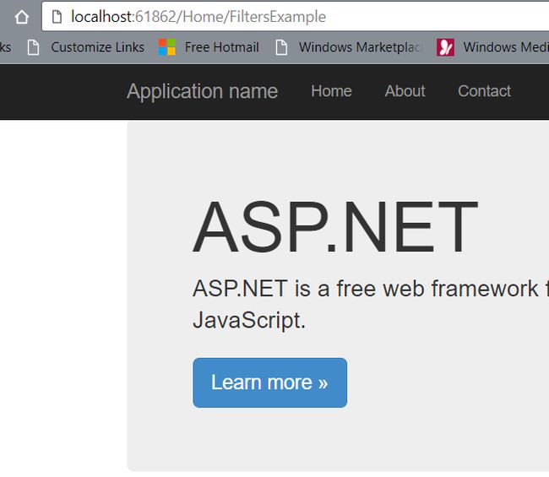Click the Microsoft logo bookmark icon
549x477 pixels.
167,47
